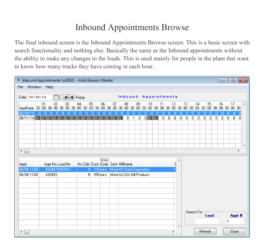The height and width of the screenshot is (248, 275).
Task: Minimize the Inbound Appointments window
Action: 223,80
